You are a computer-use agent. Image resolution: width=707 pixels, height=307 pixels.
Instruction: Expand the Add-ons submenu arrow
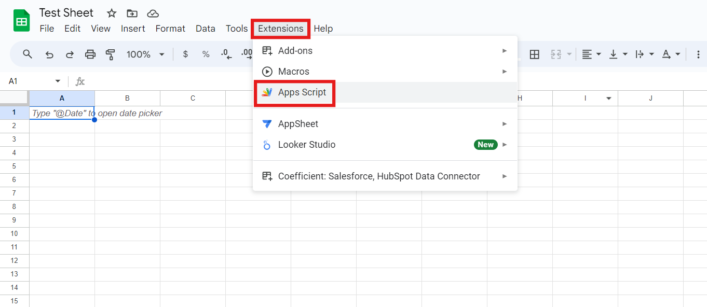(x=505, y=51)
